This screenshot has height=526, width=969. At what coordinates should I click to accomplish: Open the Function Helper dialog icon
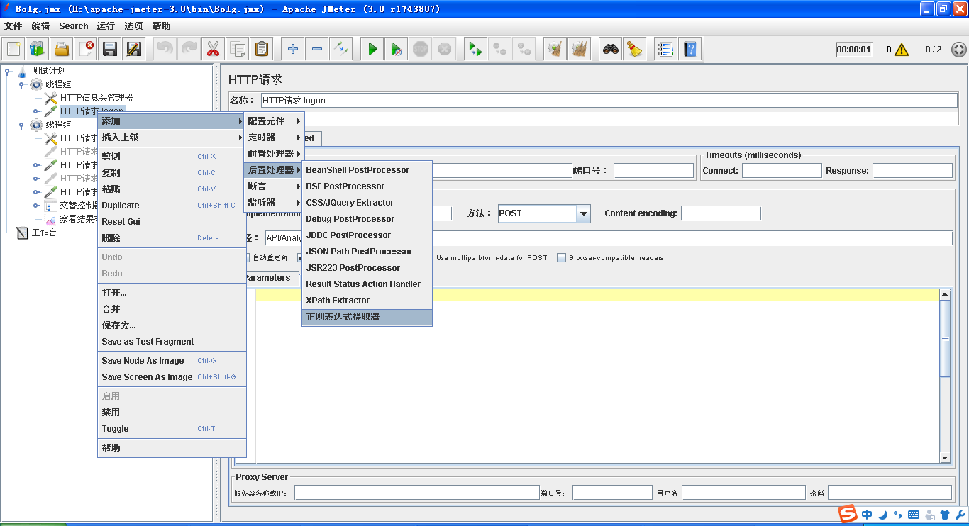(x=665, y=49)
